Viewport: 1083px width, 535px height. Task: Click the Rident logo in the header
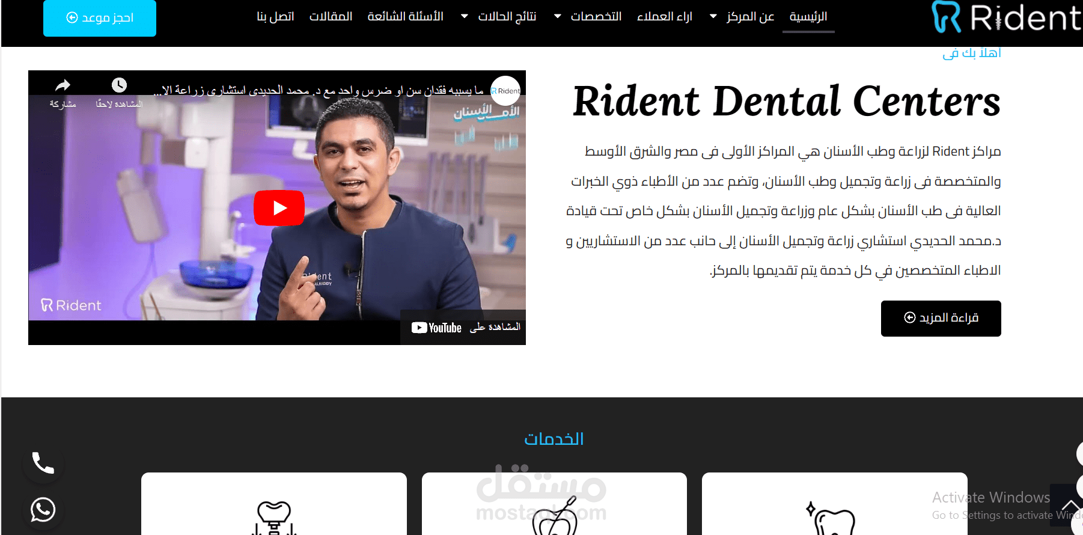(x=1007, y=17)
